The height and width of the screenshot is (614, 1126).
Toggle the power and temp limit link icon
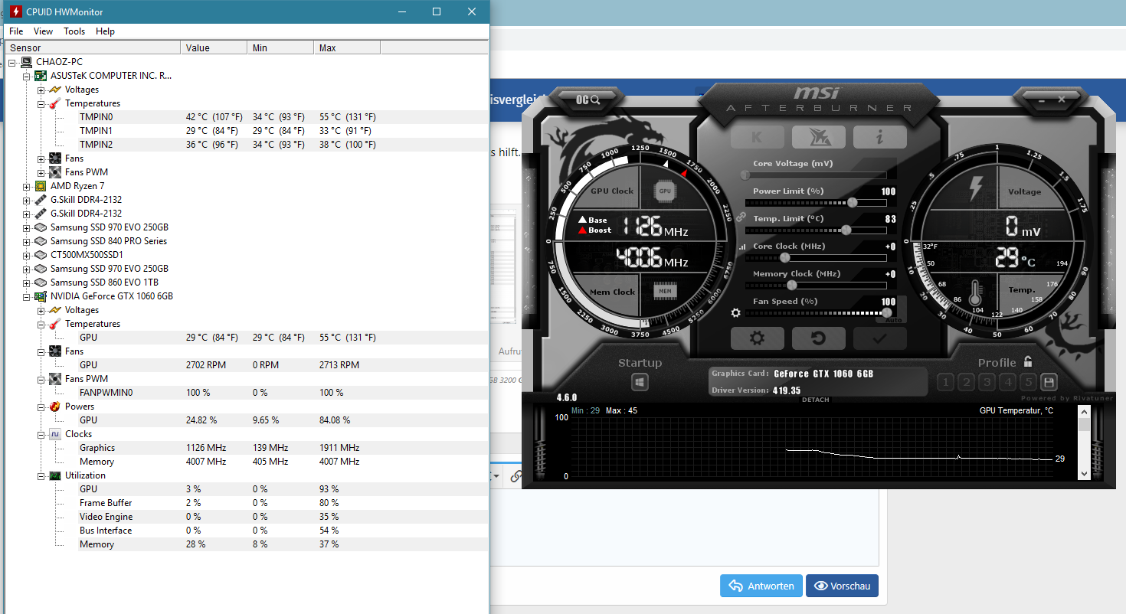741,217
